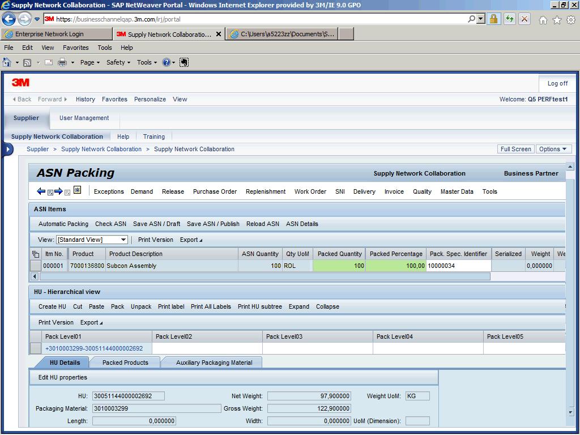Open the address bar autocomplete dropdown

pyautogui.click(x=480, y=19)
